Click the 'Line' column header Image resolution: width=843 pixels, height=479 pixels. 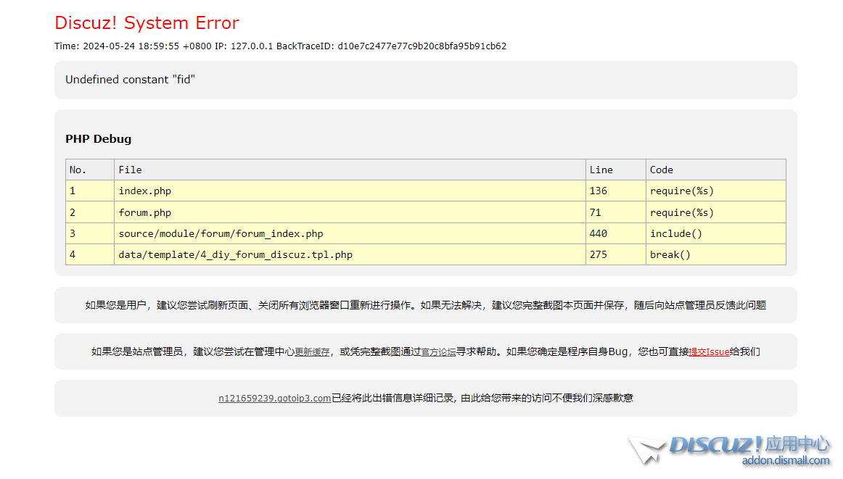tap(601, 170)
